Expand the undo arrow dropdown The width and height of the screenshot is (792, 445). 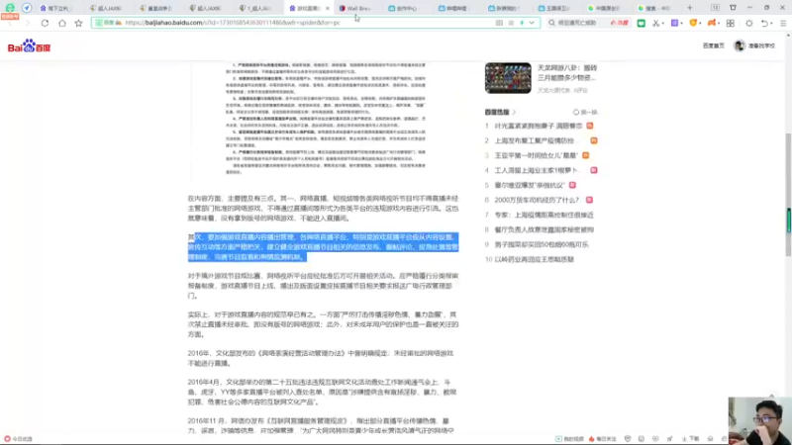(772, 23)
